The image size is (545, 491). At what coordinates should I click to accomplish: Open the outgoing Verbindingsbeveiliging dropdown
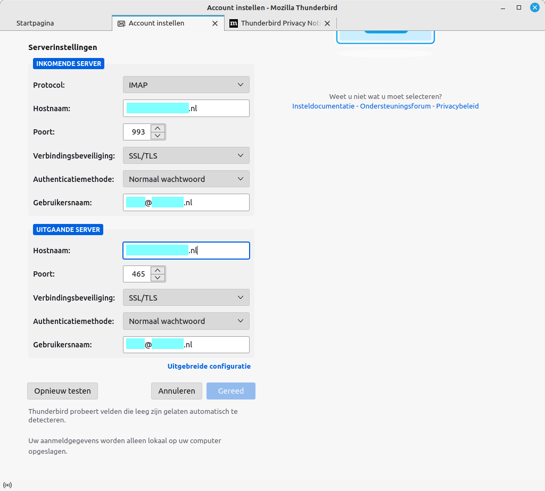[186, 297]
